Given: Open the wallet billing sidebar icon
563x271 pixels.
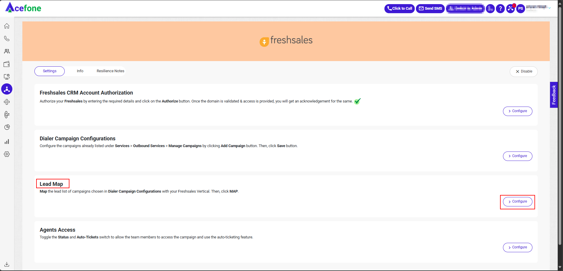Looking at the screenshot, I should (x=7, y=64).
